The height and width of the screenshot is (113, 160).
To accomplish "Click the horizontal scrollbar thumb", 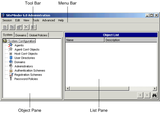I will click(100, 89).
